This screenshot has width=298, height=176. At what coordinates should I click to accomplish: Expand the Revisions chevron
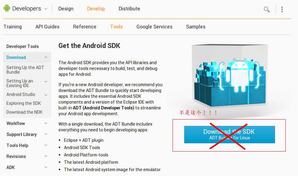point(46,156)
